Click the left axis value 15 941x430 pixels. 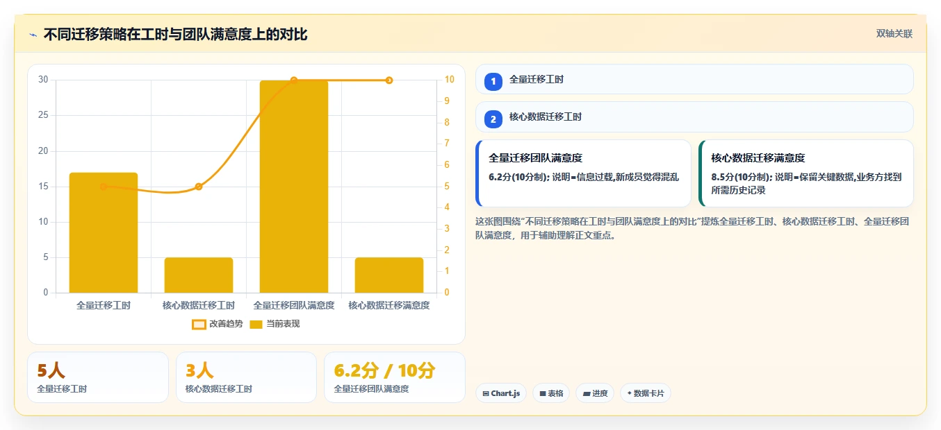[x=43, y=187]
